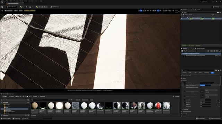
Task: Toggle grid snapping in viewport toolbar
Action: click(x=153, y=11)
